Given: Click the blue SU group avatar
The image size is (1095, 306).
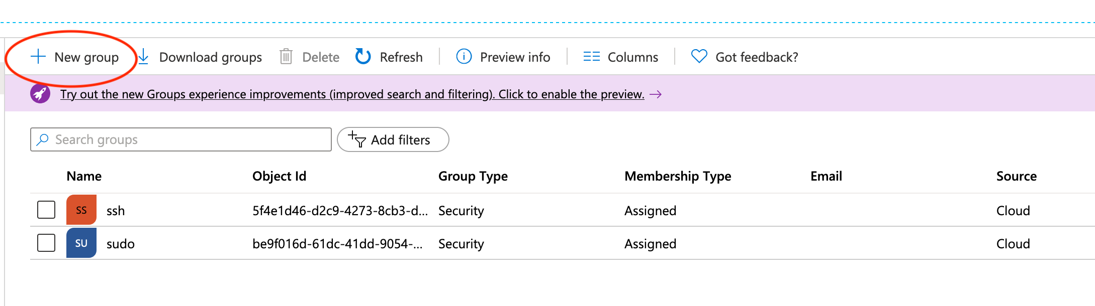Looking at the screenshot, I should (81, 243).
